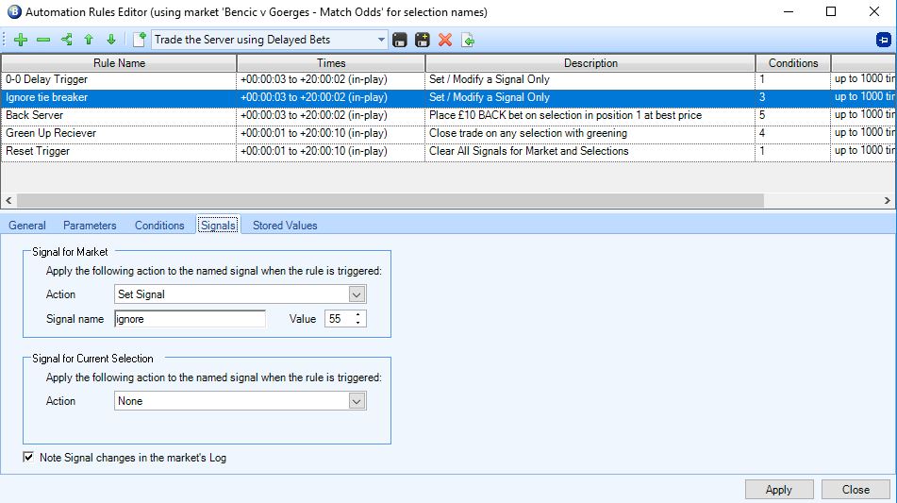Click the Times column header
897x503 pixels.
pos(331,63)
